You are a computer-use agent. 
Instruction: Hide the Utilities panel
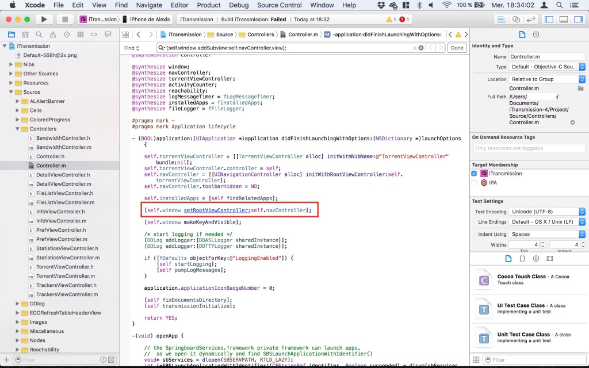tap(579, 19)
